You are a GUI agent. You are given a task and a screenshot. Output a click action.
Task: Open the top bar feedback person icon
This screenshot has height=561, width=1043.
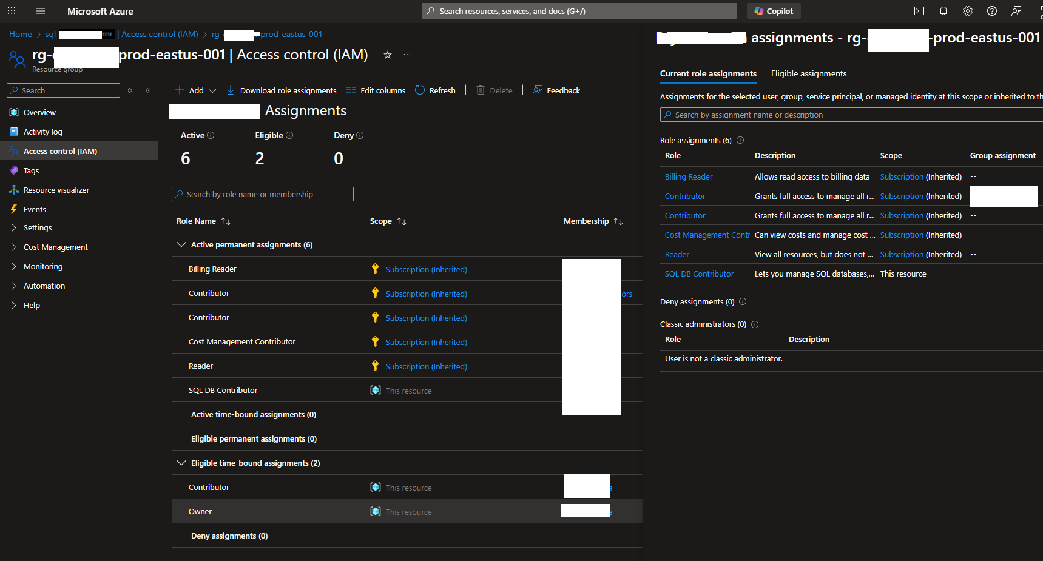coord(1016,11)
